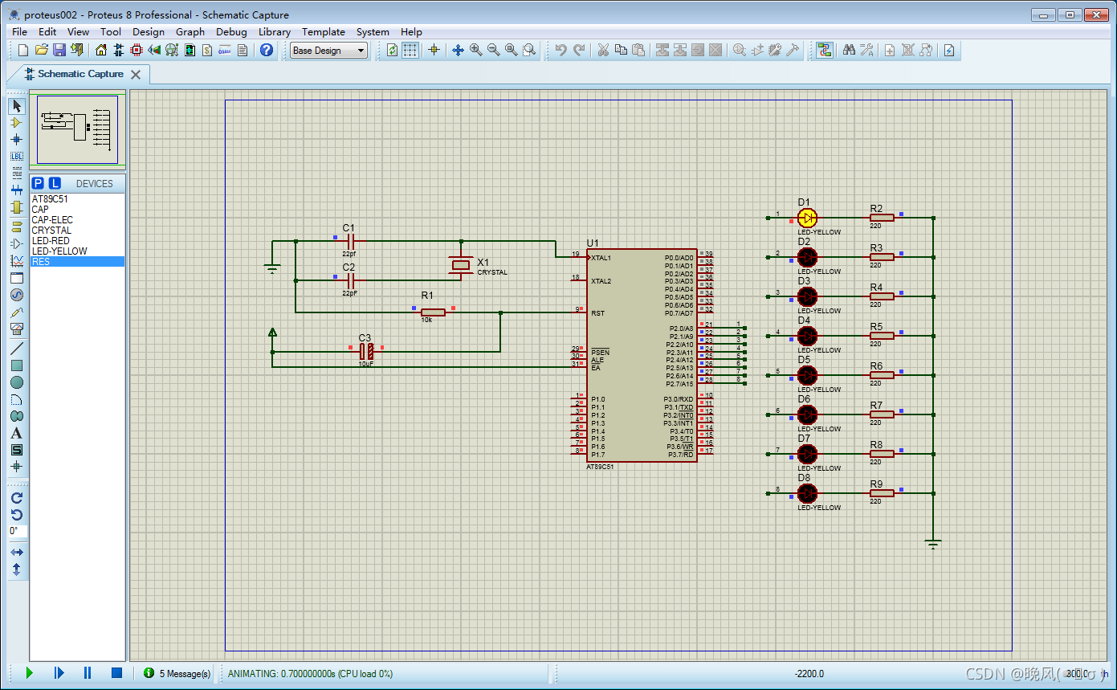Image resolution: width=1117 pixels, height=690 pixels.
Task: Redo change arrow icon
Action: coord(579,50)
